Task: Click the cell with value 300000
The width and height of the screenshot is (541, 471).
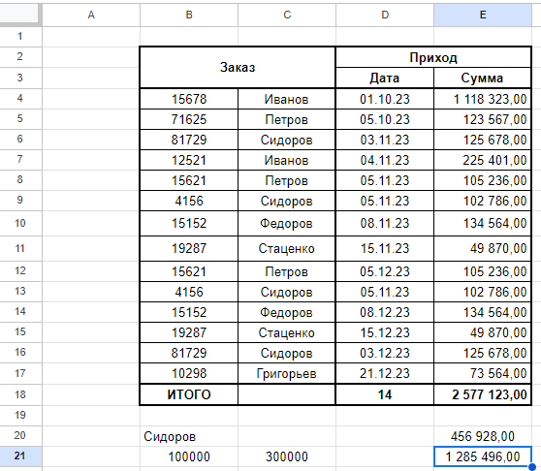Action: coord(287,456)
